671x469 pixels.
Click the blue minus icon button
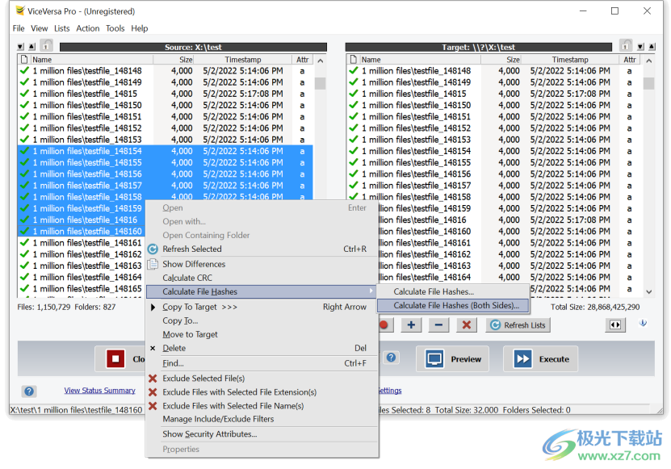tap(438, 325)
